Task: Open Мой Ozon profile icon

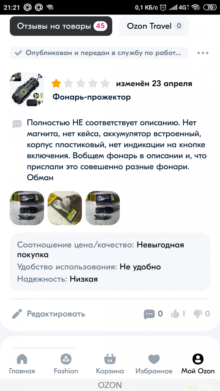Action: [x=198, y=359]
